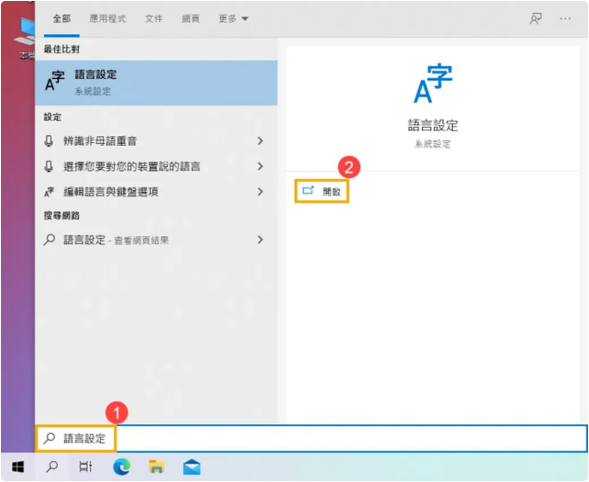Expand arrow beside 選擇您要對您的裝置說的語言
589x482 pixels.
[x=260, y=166]
